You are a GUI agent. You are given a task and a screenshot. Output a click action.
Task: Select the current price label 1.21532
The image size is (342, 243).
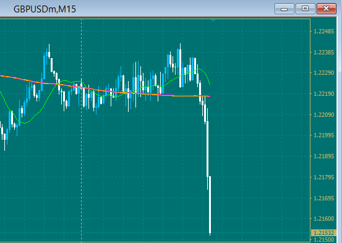(x=323, y=232)
